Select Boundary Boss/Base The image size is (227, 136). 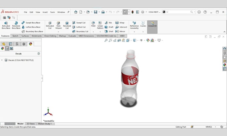point(32,32)
